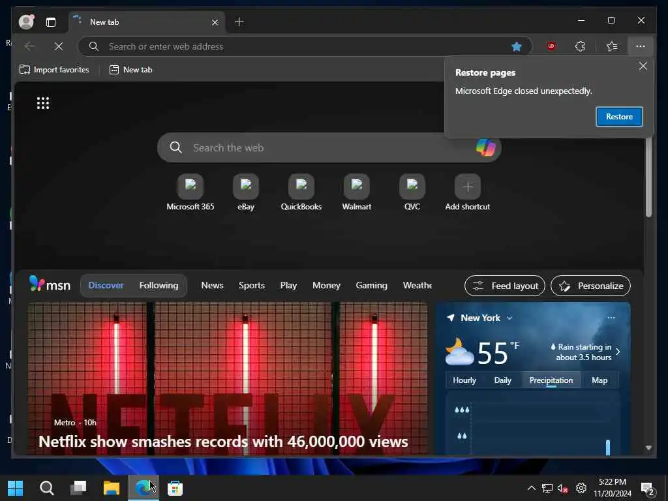The width and height of the screenshot is (668, 501).
Task: Click Import favorites in bookmarks bar
Action: coord(54,69)
